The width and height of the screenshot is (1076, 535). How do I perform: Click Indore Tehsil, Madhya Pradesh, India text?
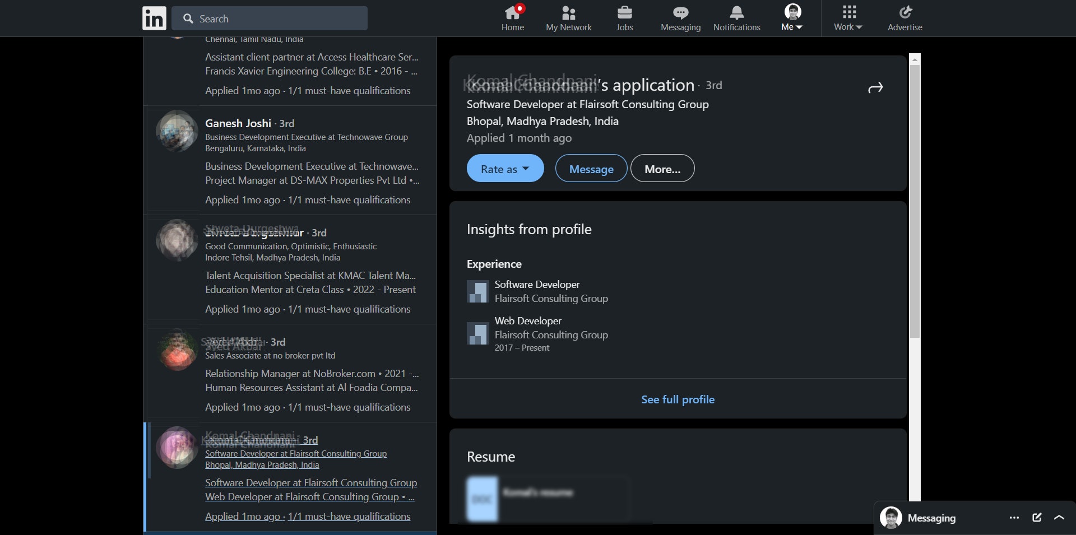pyautogui.click(x=272, y=258)
